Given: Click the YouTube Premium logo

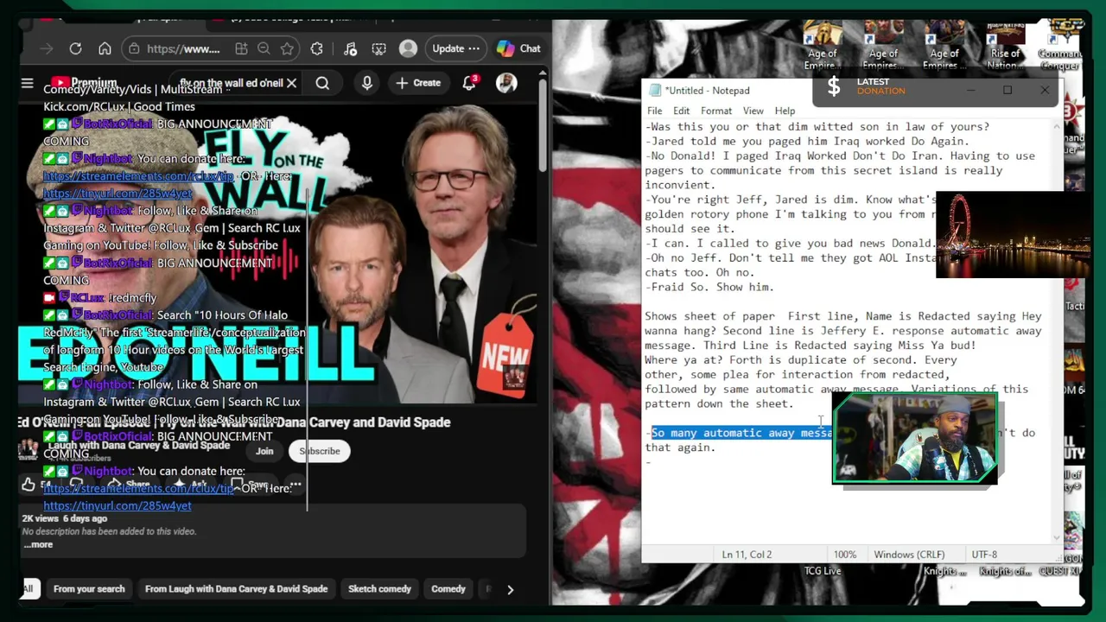Looking at the screenshot, I should tap(83, 83).
